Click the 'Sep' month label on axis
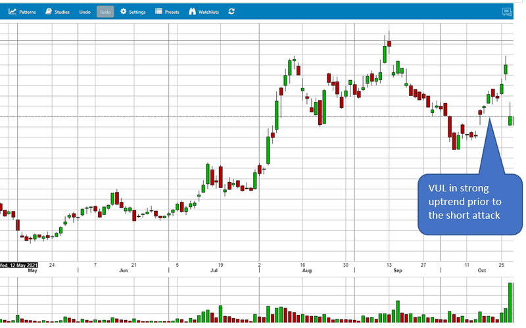This screenshot has width=526, height=328. click(398, 271)
